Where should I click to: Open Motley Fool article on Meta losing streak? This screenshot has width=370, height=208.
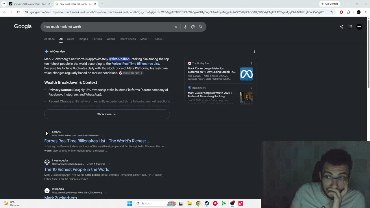[x=212, y=70]
